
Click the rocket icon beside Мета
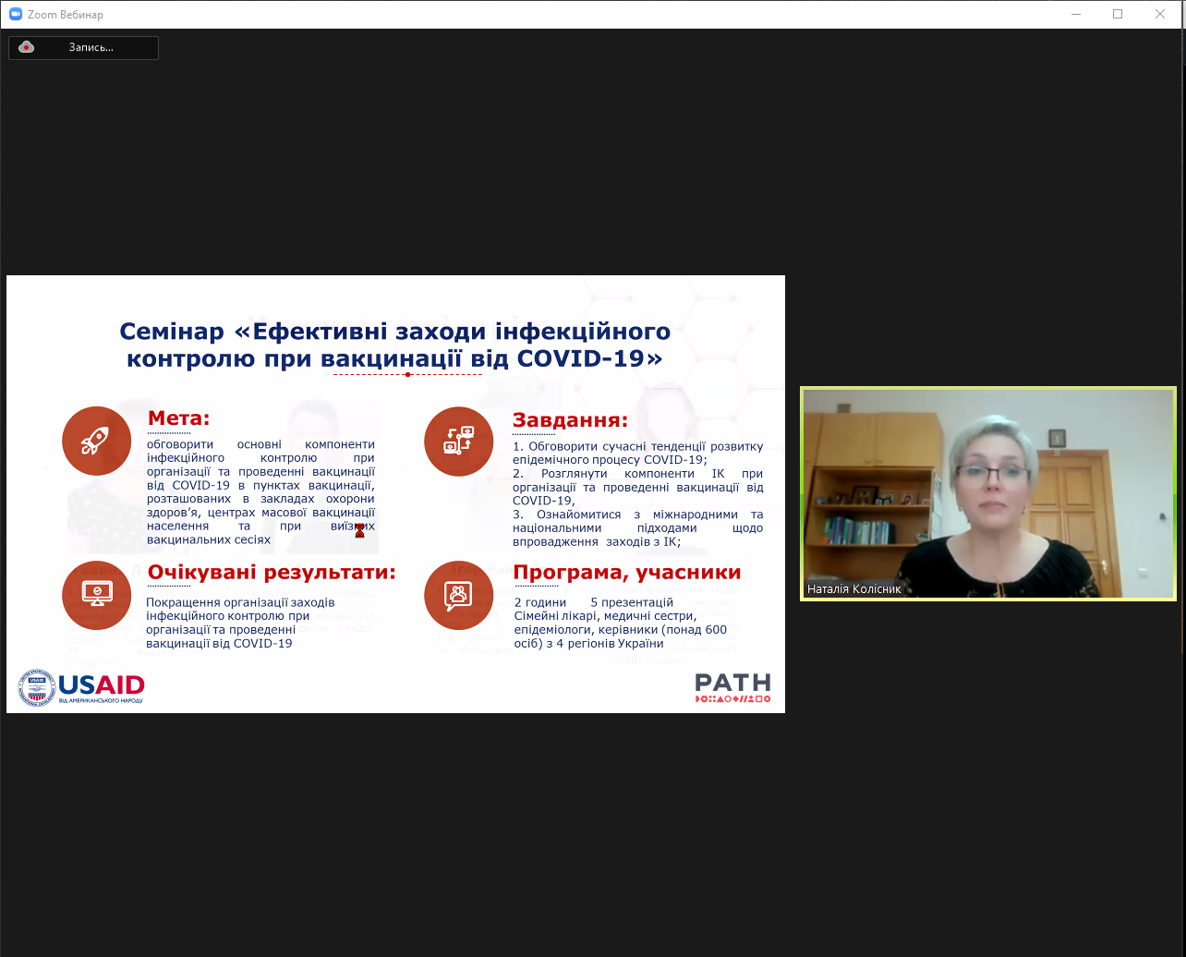96,442
